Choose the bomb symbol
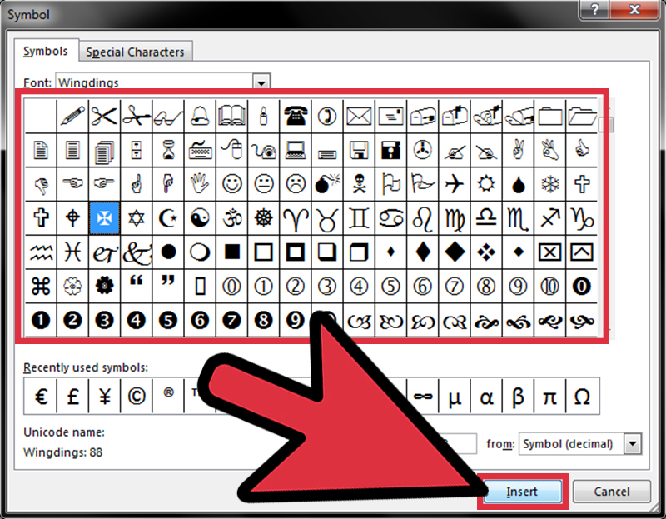 click(327, 184)
